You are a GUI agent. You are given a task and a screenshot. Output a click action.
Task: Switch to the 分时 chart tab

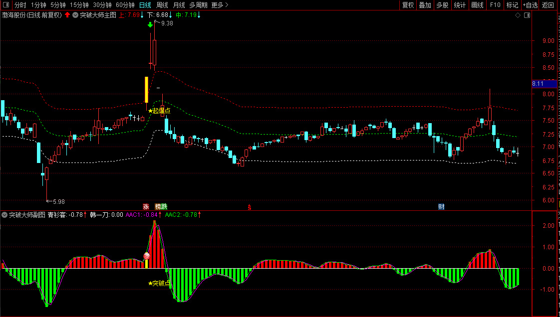pyautogui.click(x=20, y=5)
